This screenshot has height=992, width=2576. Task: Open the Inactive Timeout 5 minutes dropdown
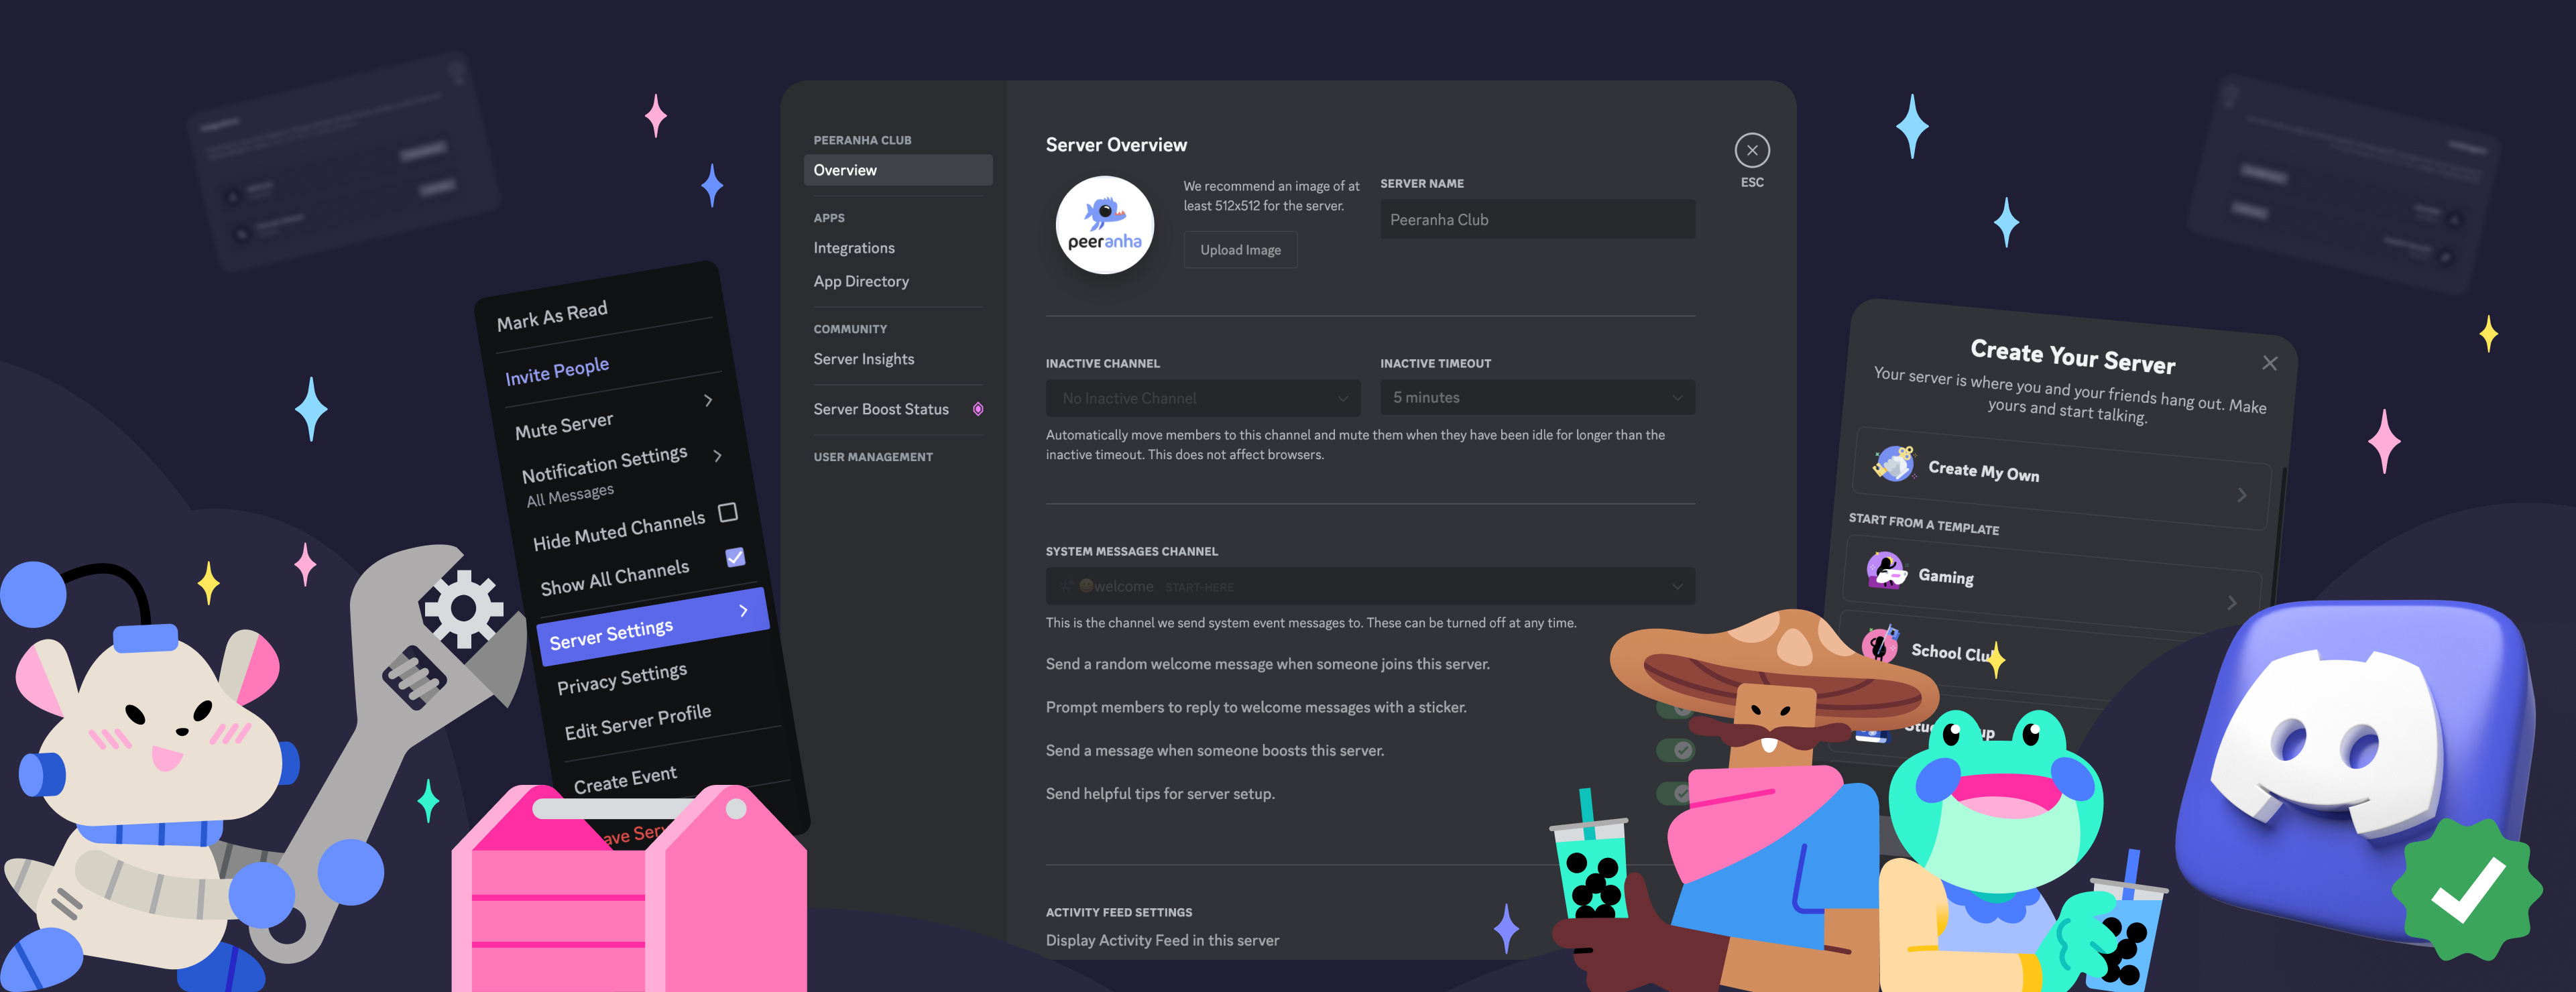1537,398
